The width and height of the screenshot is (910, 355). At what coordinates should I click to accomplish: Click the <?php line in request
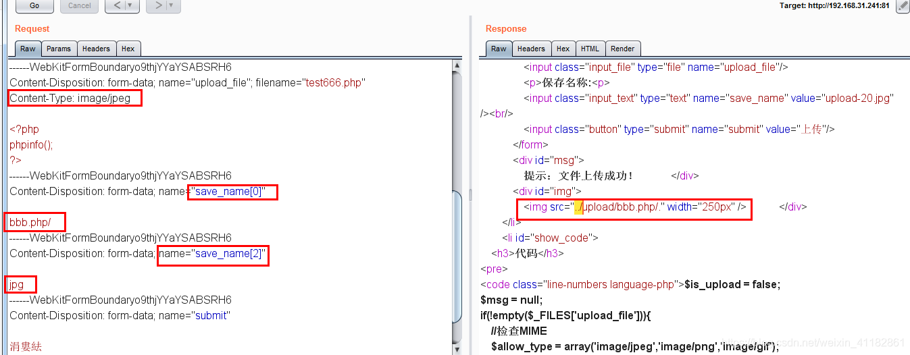24,130
